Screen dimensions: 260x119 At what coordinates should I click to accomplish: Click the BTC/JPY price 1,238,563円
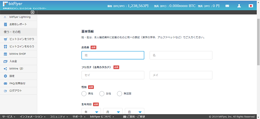pyautogui.click(x=138, y=6)
